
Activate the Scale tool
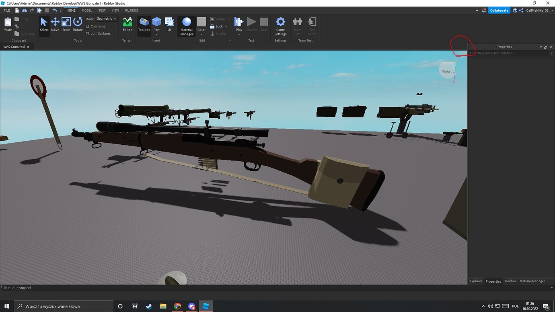click(x=66, y=25)
